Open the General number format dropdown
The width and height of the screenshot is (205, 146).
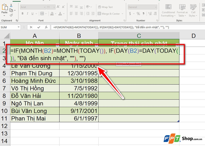(156, 7)
